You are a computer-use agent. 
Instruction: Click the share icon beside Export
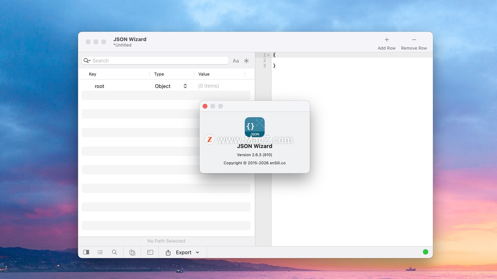tap(168, 252)
